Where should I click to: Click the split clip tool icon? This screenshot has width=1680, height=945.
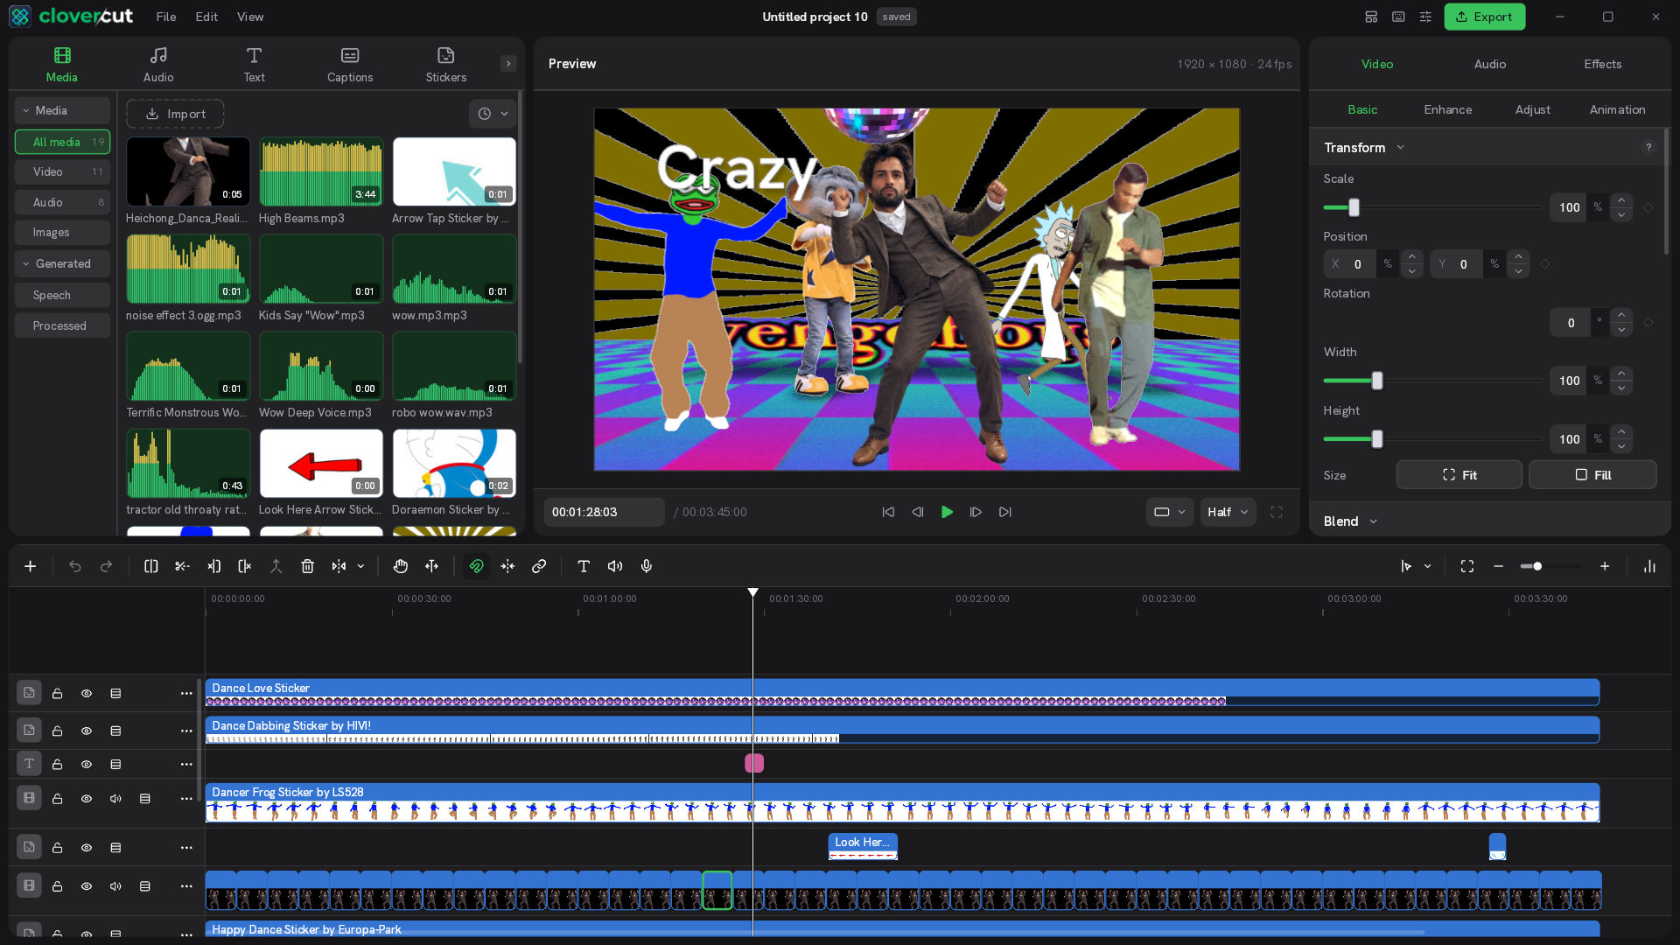(150, 567)
